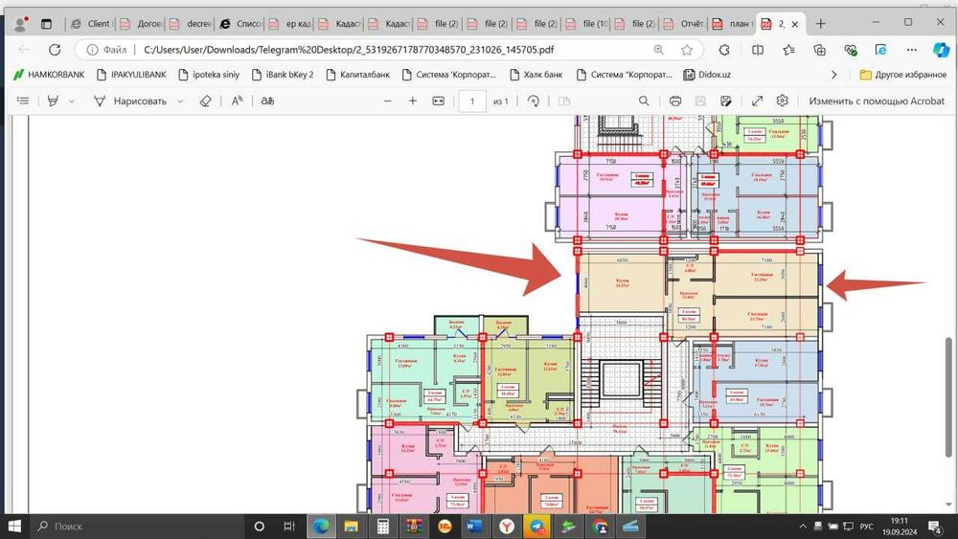This screenshot has height=539, width=958.
Task: Print the PDF document
Action: coord(675,101)
